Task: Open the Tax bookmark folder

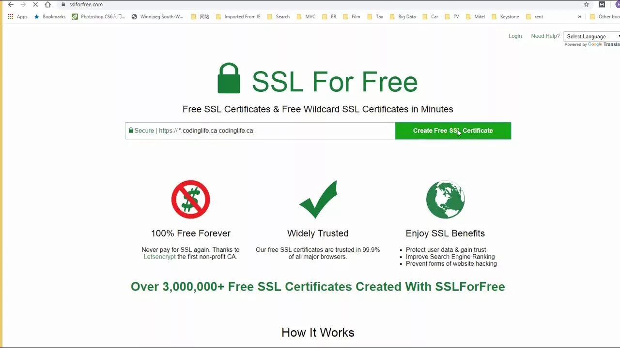Action: pyautogui.click(x=375, y=16)
